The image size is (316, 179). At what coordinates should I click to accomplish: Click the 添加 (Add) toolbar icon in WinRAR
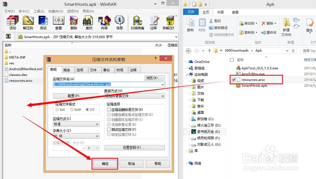point(13,22)
